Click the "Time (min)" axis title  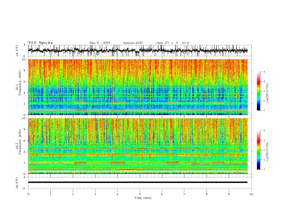tap(143, 198)
